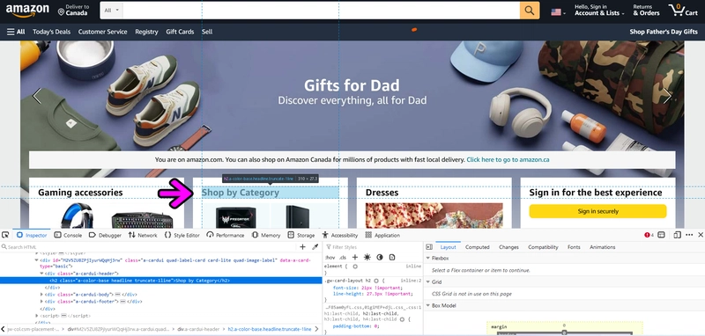The width and height of the screenshot is (705, 336).
Task: Switch to the Changes sidebar tab
Action: click(x=508, y=247)
